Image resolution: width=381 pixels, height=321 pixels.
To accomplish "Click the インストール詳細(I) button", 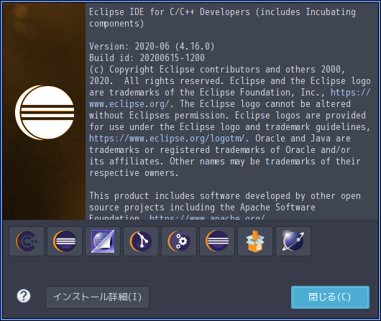I will coord(98,297).
